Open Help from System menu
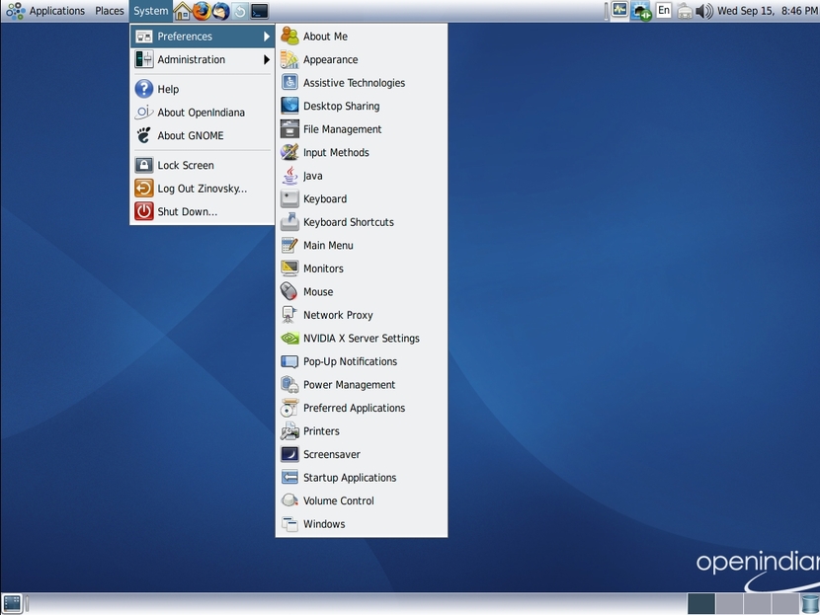 coord(202,90)
